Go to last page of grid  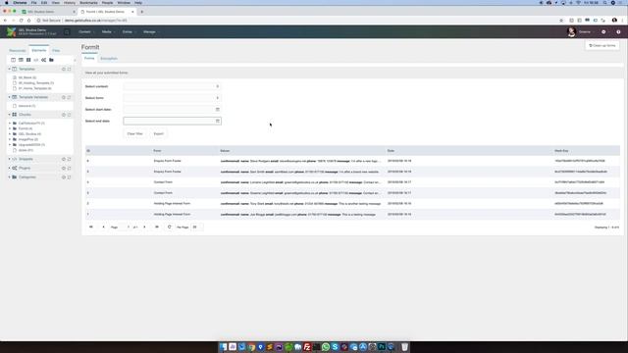coord(157,227)
